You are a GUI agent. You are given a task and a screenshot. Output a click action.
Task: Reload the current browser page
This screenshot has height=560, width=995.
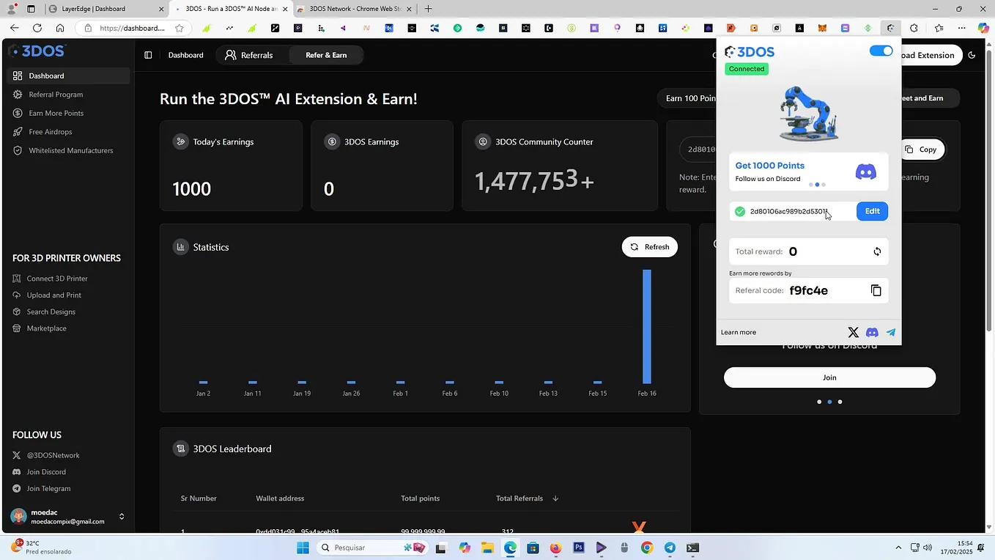click(37, 28)
